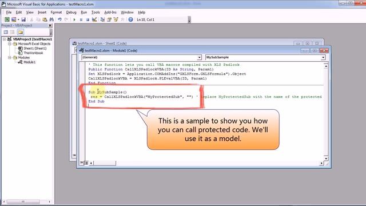Click Project pane toolbar overflow arrow
The image size is (366, 206).
tap(51, 33)
